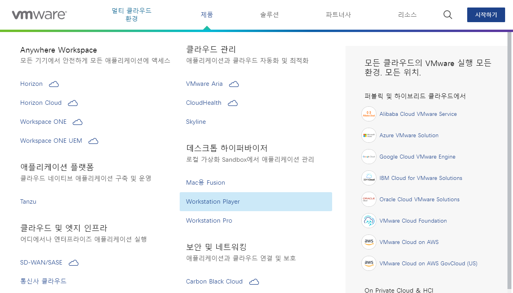513x293 pixels.
Task: Open the Mac용 Fusion link
Action: coord(205,183)
